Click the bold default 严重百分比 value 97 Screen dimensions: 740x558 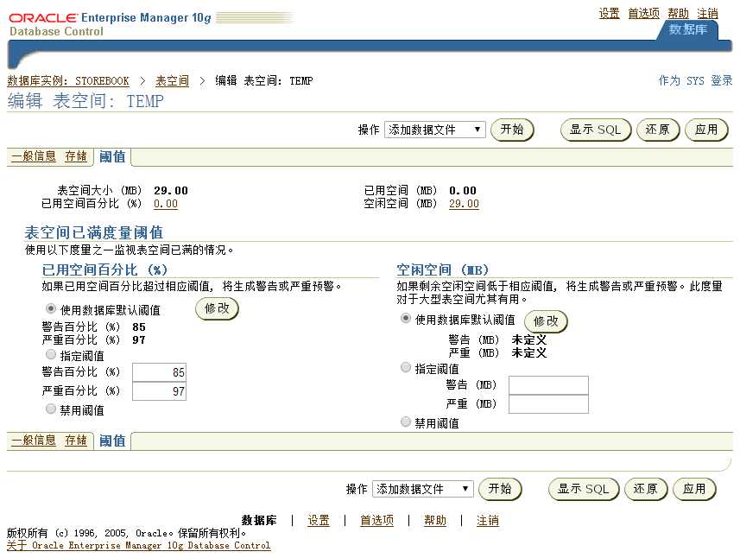click(139, 340)
